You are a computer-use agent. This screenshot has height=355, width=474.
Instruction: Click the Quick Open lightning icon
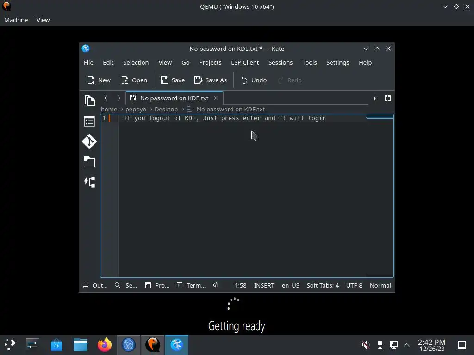pos(375,98)
